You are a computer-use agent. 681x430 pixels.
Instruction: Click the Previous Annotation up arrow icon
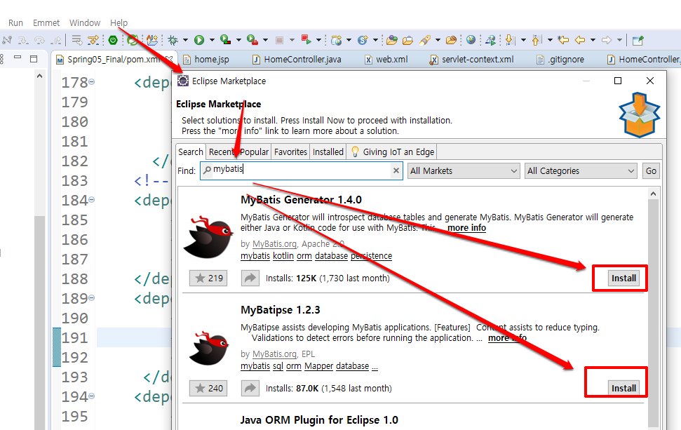(537, 41)
